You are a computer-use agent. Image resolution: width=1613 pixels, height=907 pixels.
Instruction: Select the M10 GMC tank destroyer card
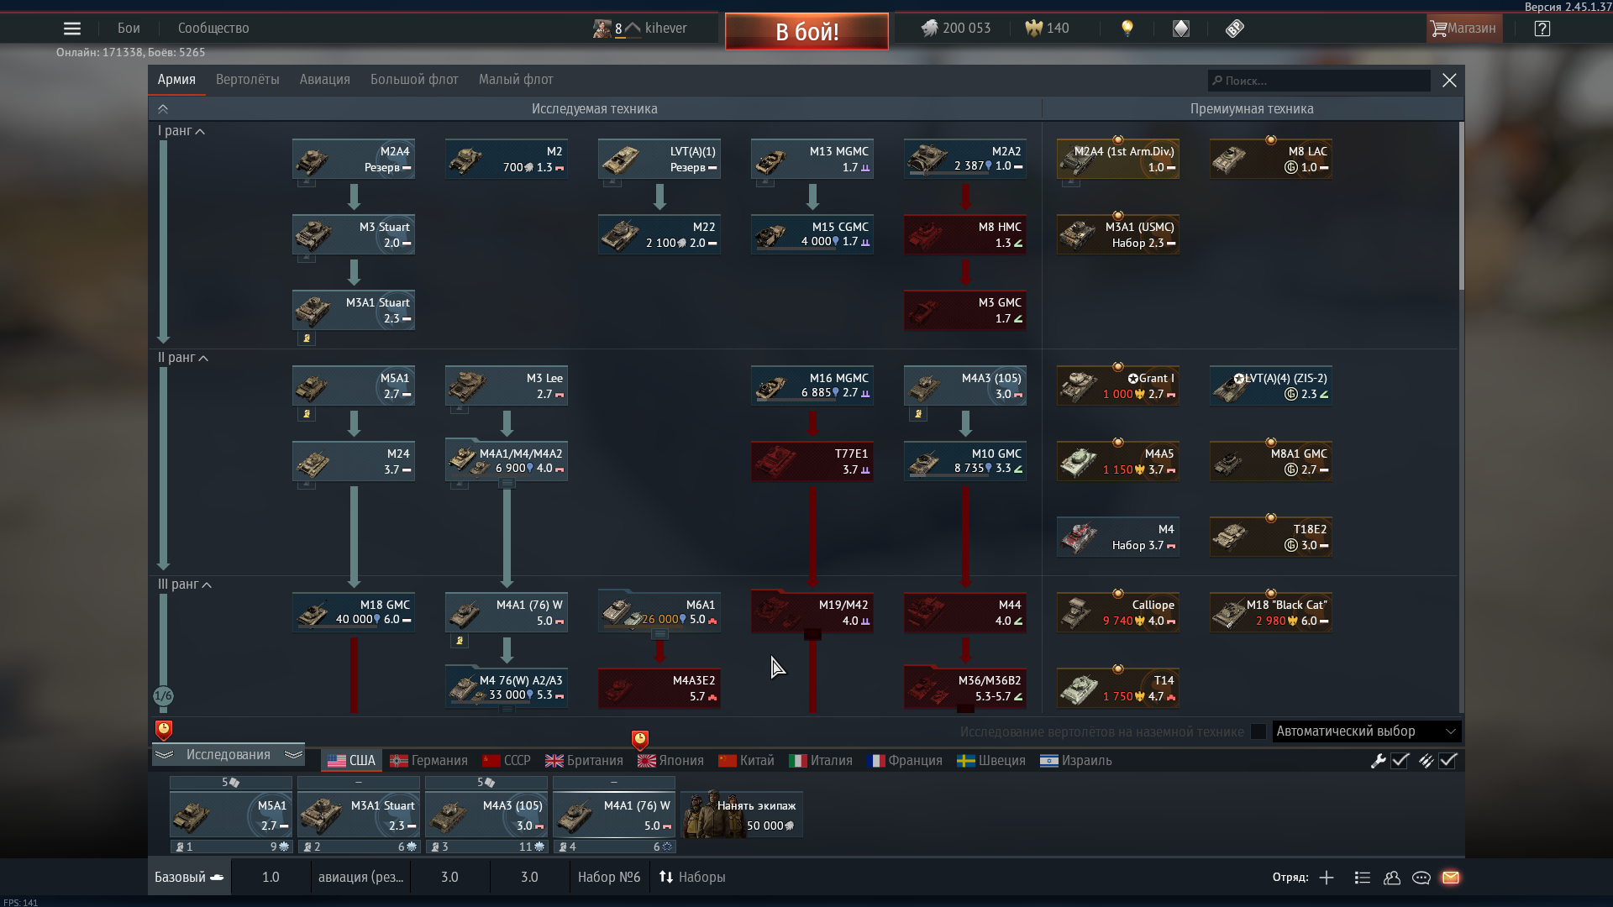pos(965,461)
